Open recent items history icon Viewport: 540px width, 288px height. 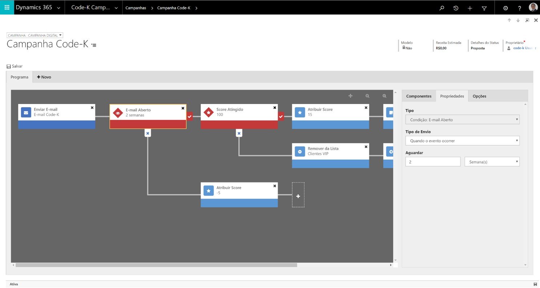pyautogui.click(x=456, y=8)
